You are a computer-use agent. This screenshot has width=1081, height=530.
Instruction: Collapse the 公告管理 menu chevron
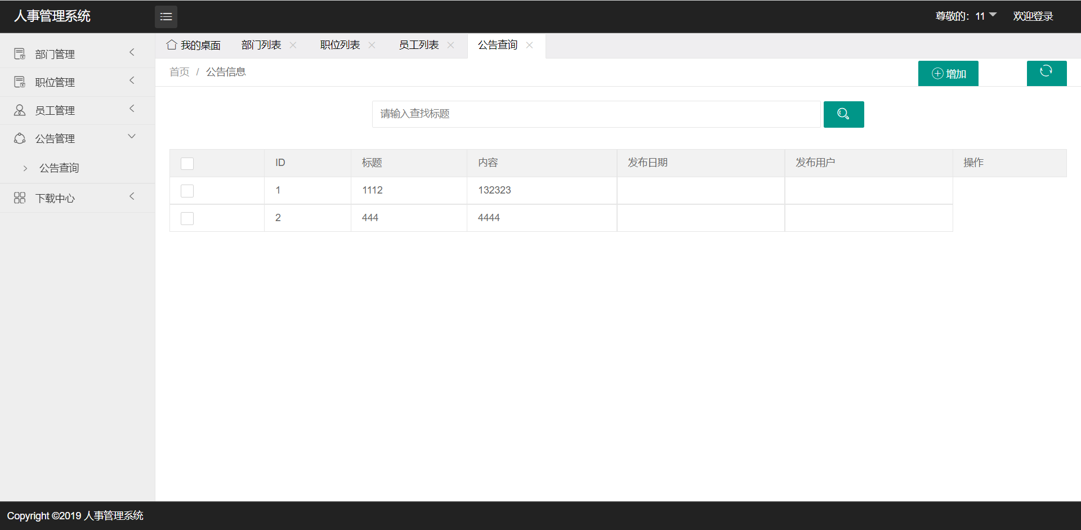tap(132, 137)
